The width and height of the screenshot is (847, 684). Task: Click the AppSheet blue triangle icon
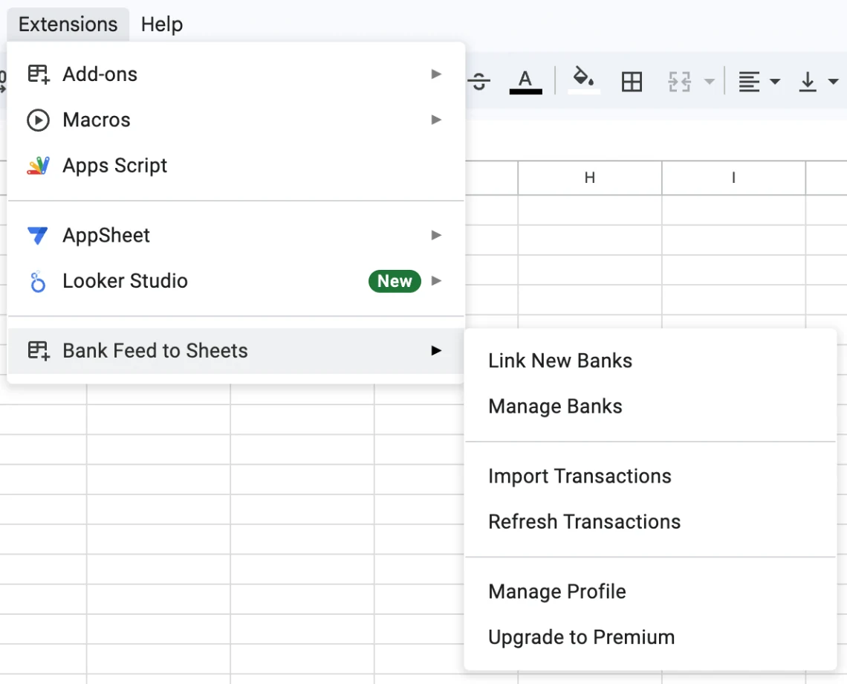coord(37,235)
